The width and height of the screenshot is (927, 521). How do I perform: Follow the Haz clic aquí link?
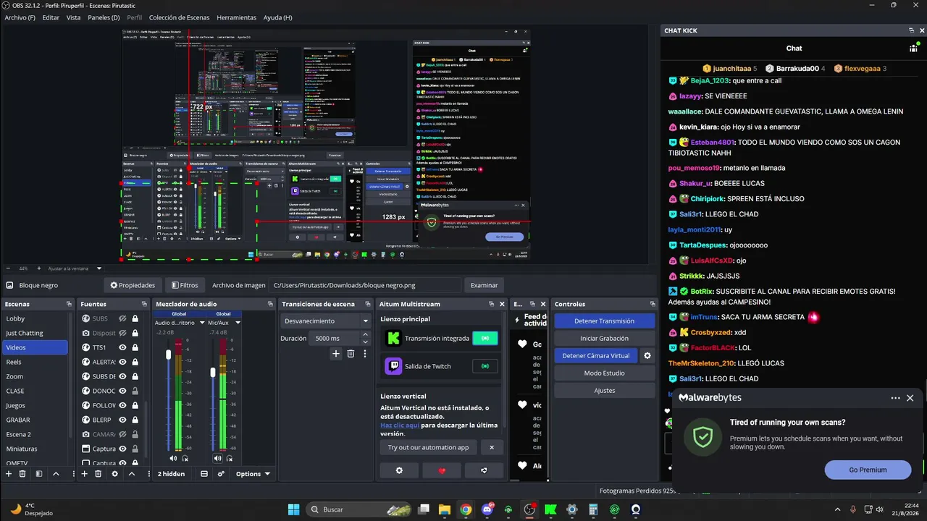pos(400,425)
